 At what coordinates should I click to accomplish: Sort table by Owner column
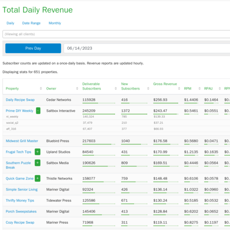click(77, 89)
